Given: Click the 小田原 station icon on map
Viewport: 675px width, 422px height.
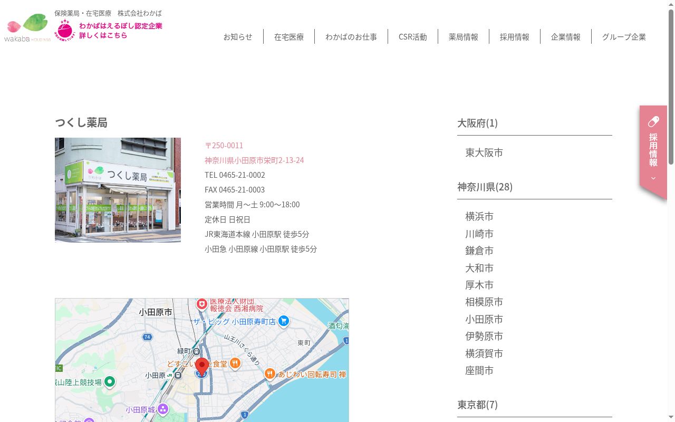Looking at the screenshot, I should coord(178,376).
